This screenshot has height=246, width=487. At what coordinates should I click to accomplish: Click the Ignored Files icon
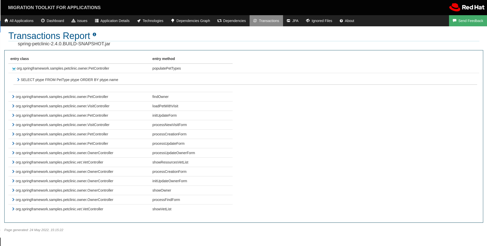pos(308,20)
